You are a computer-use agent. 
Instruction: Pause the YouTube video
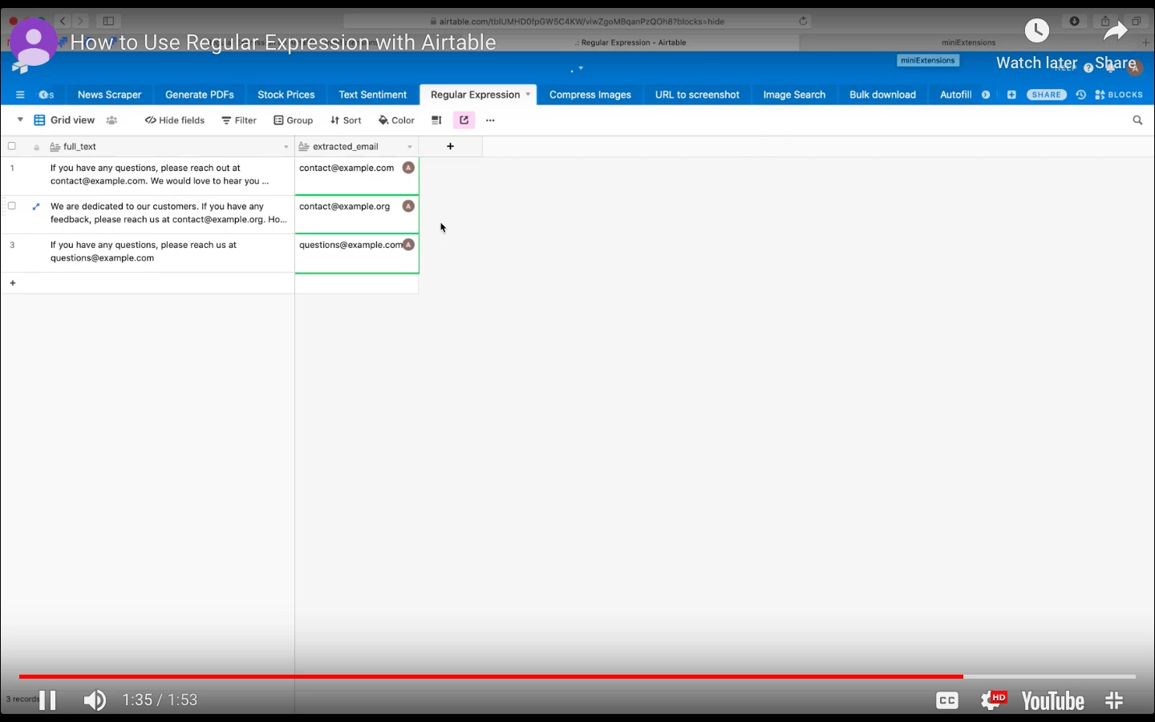(48, 700)
